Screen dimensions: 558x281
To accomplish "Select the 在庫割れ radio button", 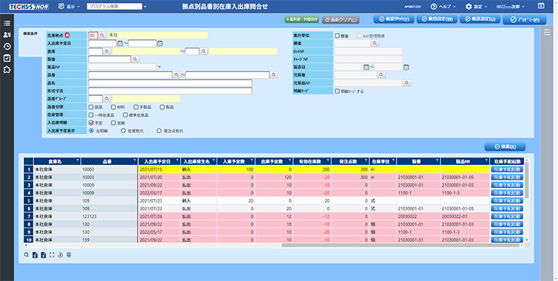I will [x=124, y=131].
